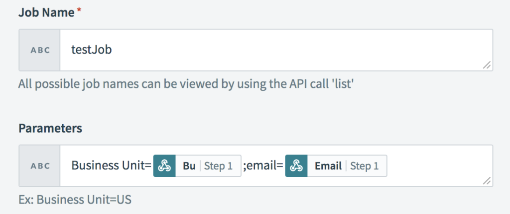Screen dimensions: 510x214
Task: Click the Step 1 tag in the Email pill
Action: tap(364, 166)
